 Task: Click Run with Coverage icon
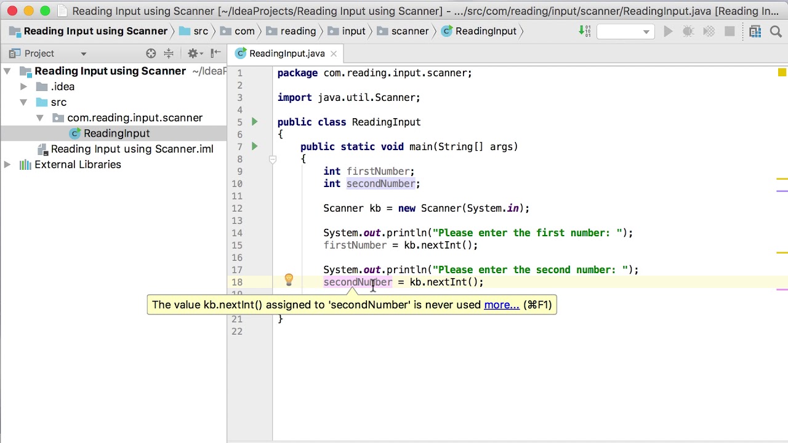709,31
